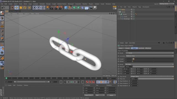Viewport: 177px width, 99px height.
Task: Toggle the Y axis lock
Action: (39, 8)
